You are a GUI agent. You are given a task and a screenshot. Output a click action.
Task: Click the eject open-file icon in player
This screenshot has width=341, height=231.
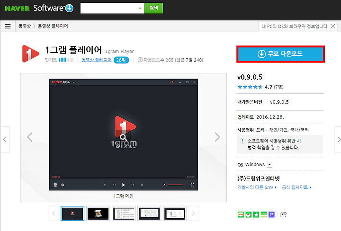pyautogui.click(x=105, y=185)
